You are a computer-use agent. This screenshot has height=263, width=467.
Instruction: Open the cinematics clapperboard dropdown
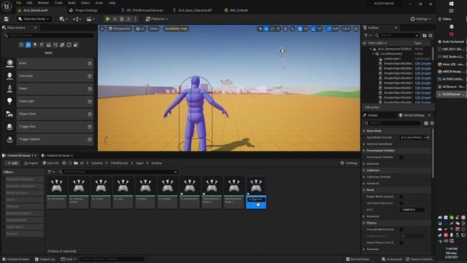[x=90, y=19]
